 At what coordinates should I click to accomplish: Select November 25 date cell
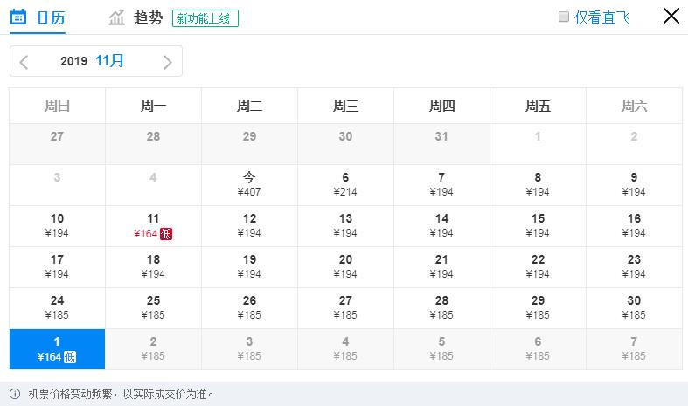click(x=153, y=308)
